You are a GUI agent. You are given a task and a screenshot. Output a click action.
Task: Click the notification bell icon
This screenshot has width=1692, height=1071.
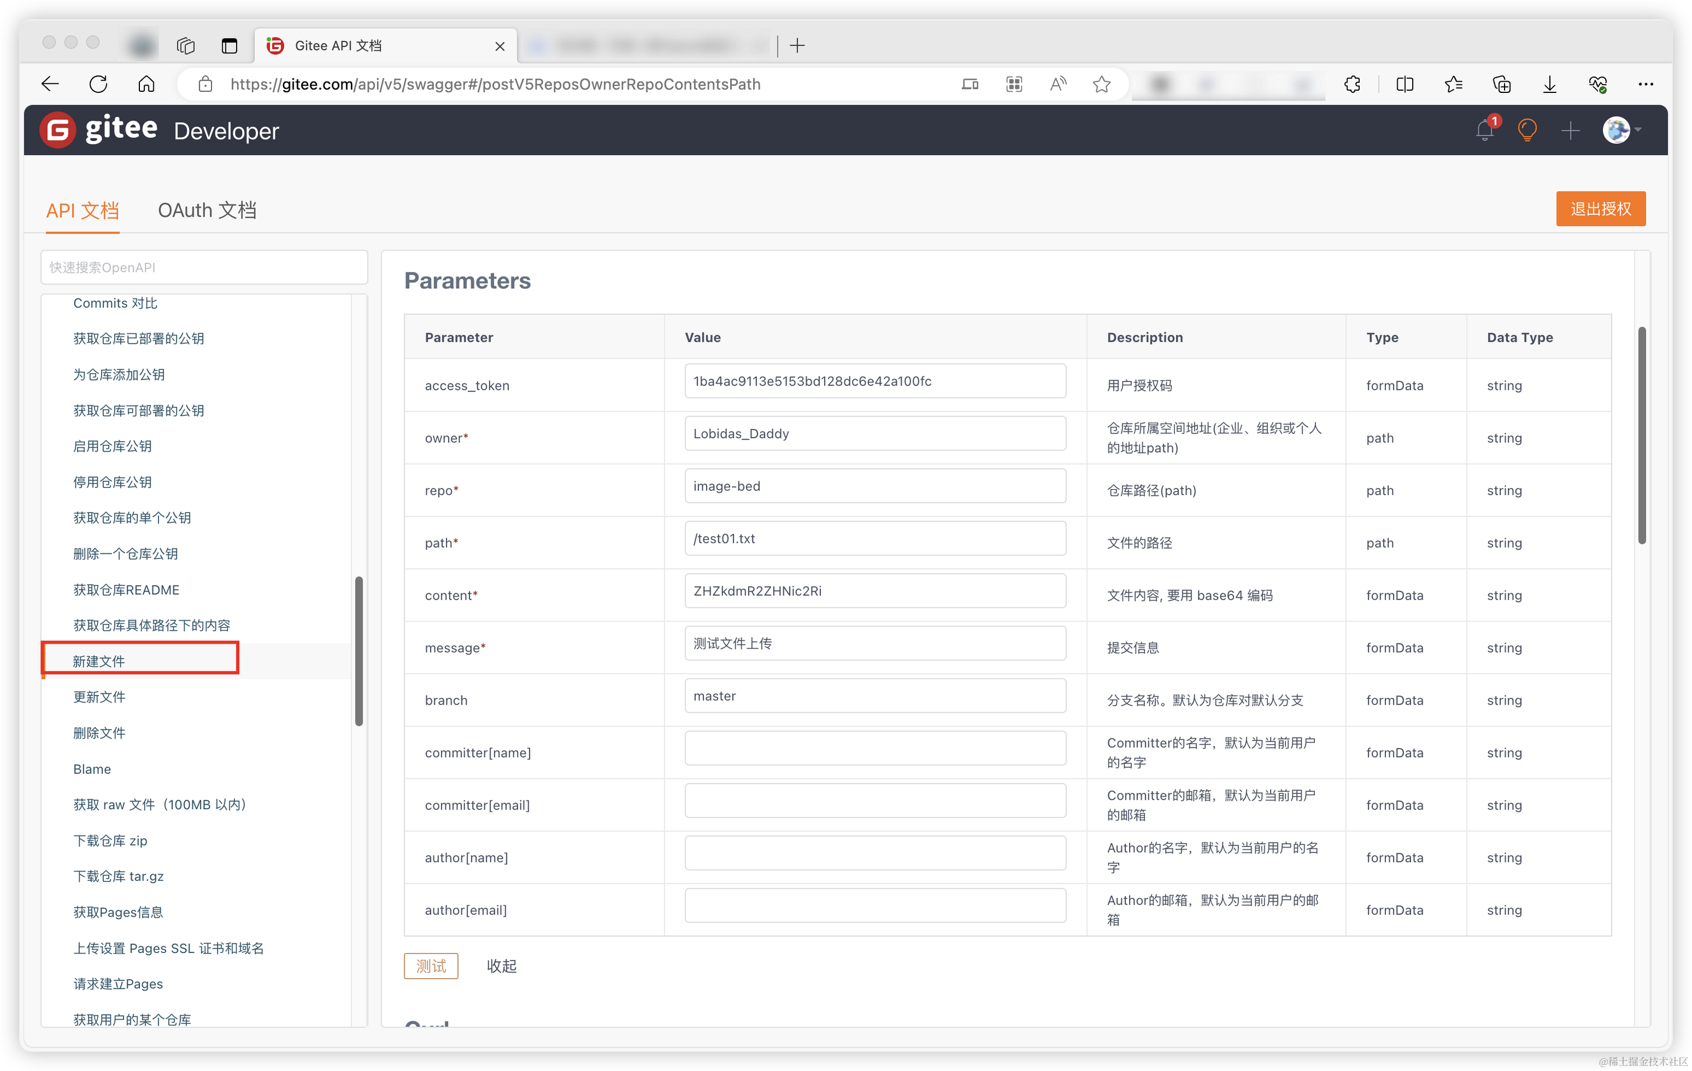pyautogui.click(x=1484, y=131)
